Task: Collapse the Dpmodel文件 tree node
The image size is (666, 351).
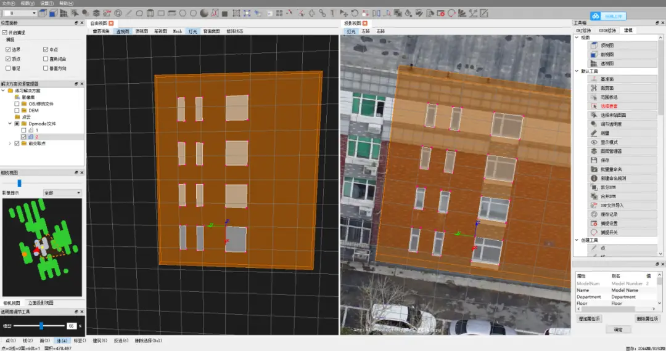Action: click(10, 124)
